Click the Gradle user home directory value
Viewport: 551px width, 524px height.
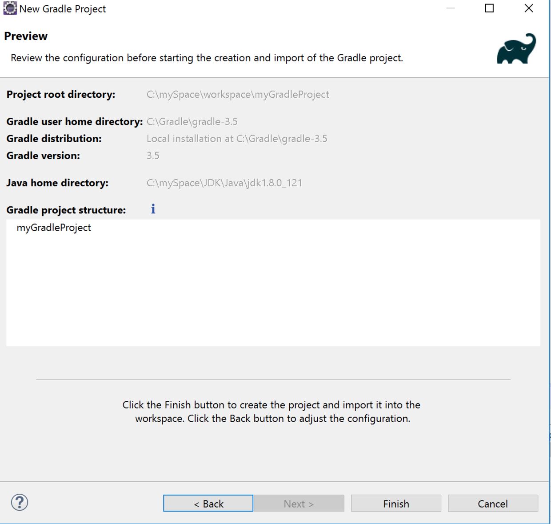click(192, 121)
